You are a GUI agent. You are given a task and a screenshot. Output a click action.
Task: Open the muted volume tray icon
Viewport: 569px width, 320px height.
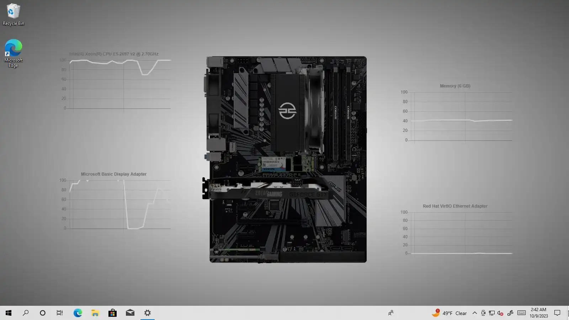[x=500, y=313]
